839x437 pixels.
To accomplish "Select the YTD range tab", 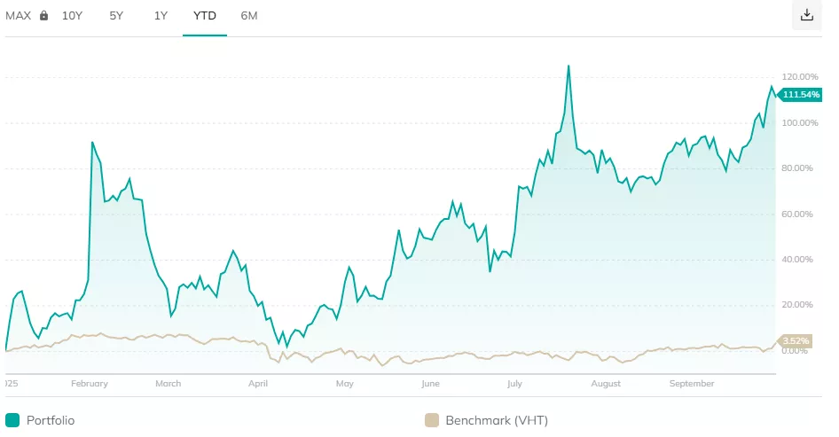I will [x=205, y=16].
